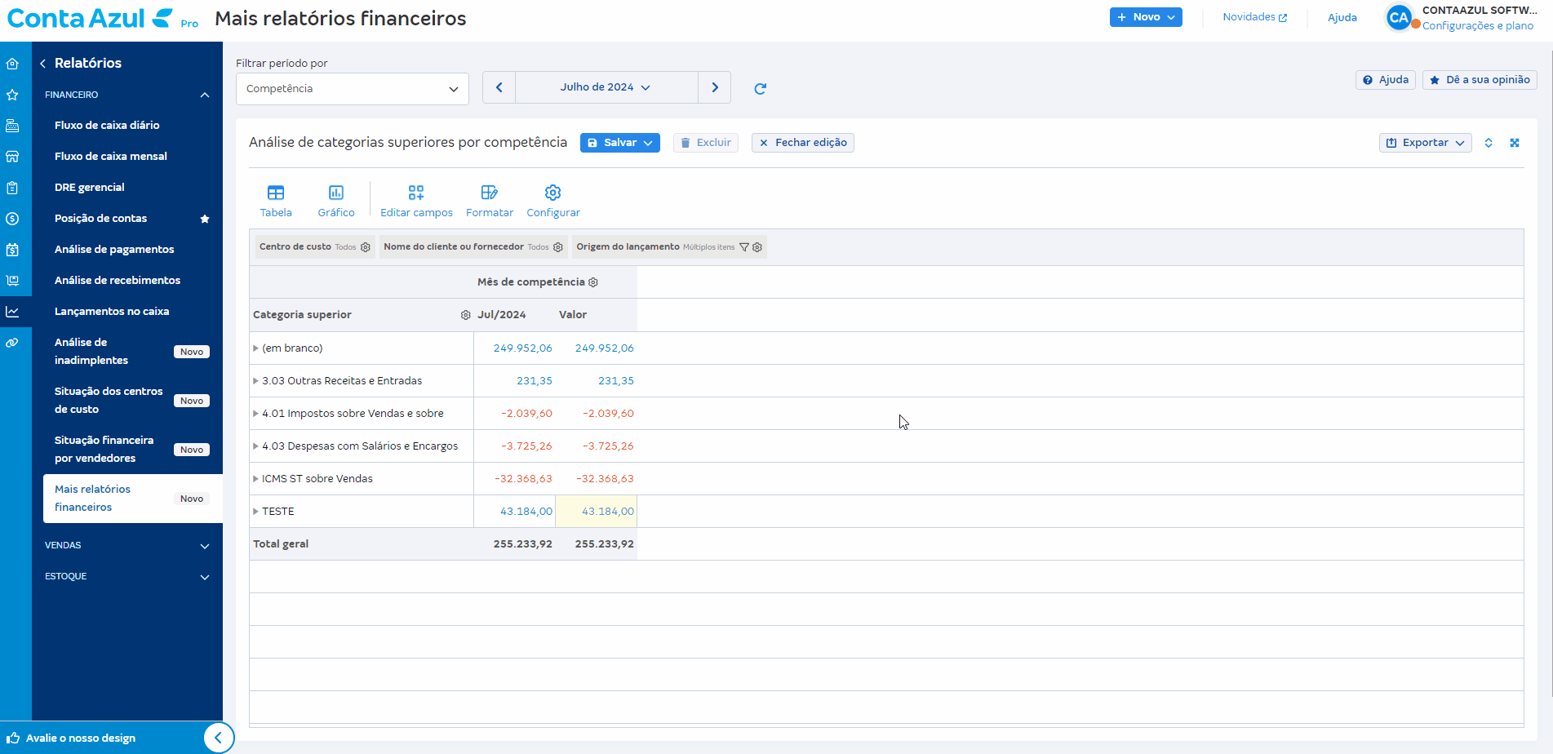Click the Salvar button
The image size is (1553, 754).
tap(620, 143)
